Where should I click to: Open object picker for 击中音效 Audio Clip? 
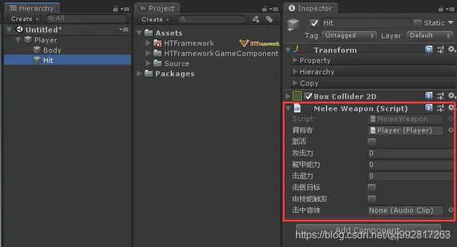click(451, 210)
